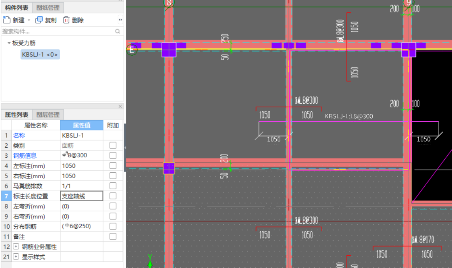
Task: Click the 左弯折 value (0)
Action: click(x=82, y=206)
